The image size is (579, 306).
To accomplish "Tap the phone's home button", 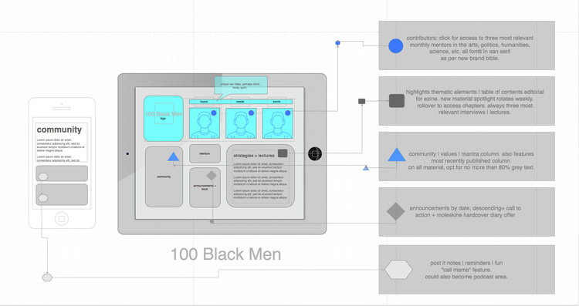I will [62, 219].
